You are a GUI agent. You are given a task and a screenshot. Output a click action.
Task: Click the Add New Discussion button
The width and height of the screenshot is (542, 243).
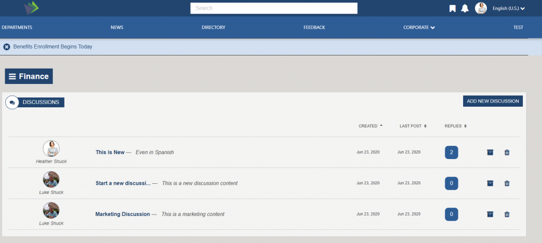(x=492, y=101)
